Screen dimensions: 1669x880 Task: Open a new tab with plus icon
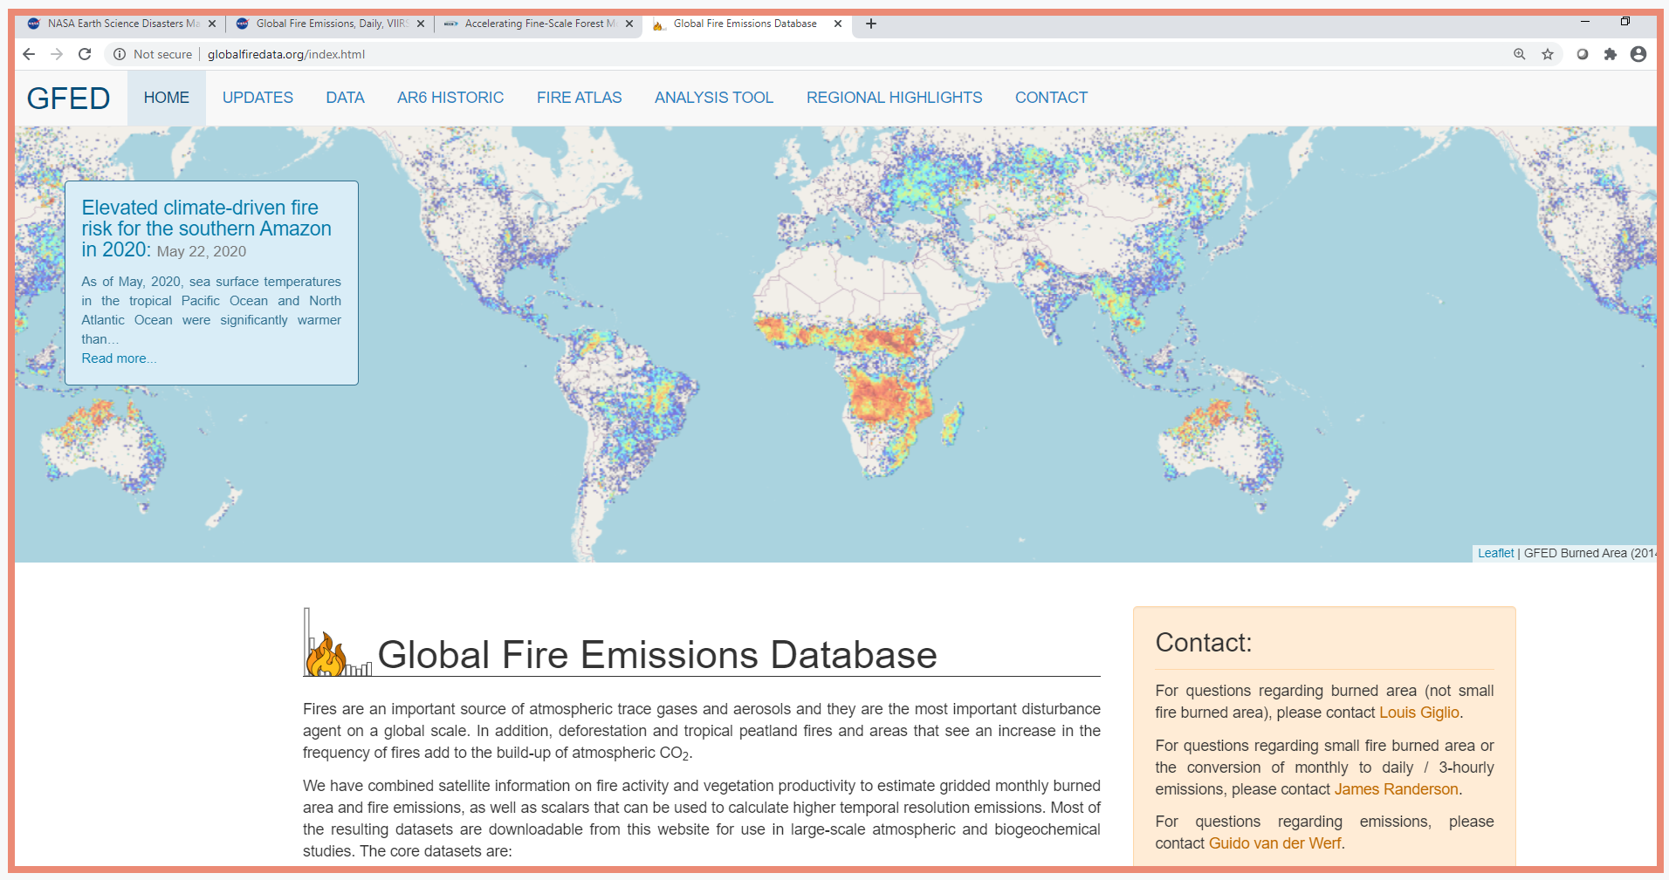[x=871, y=24]
